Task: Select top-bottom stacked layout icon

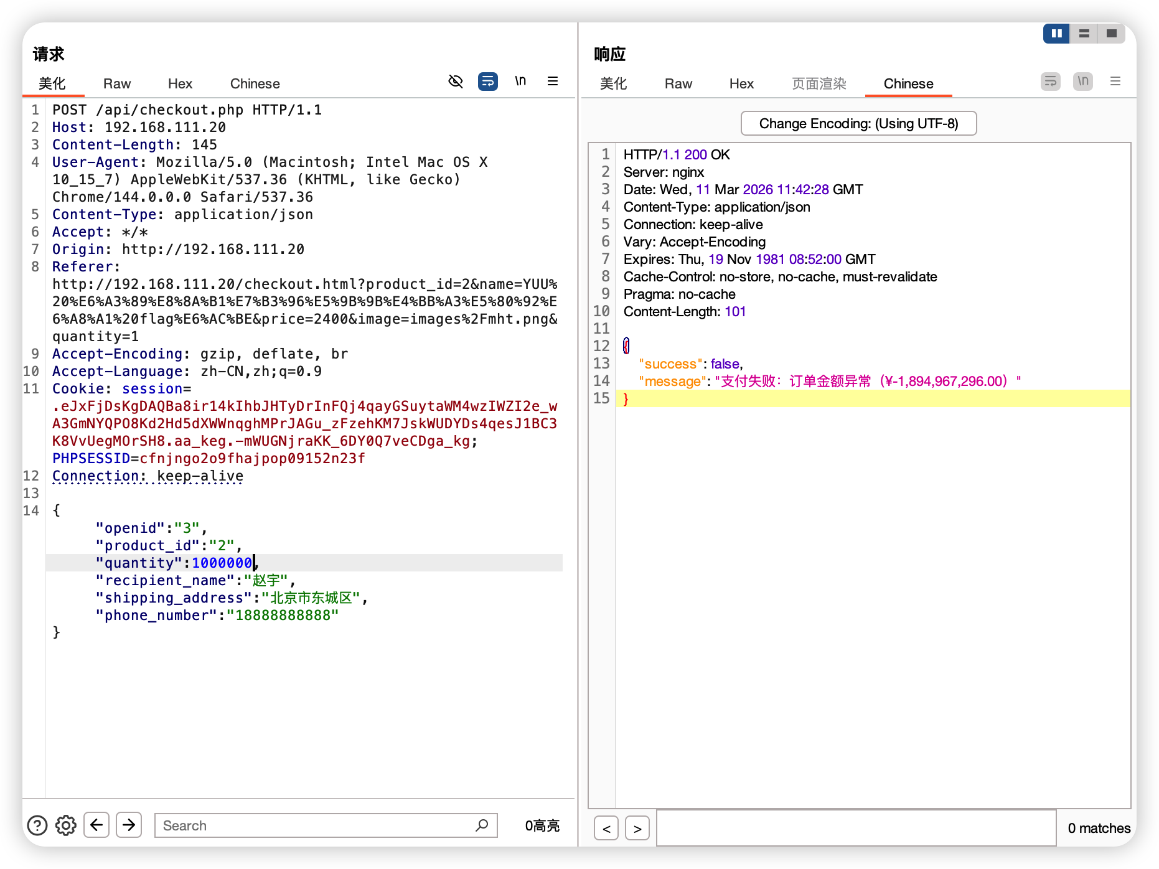Action: coord(1084,34)
